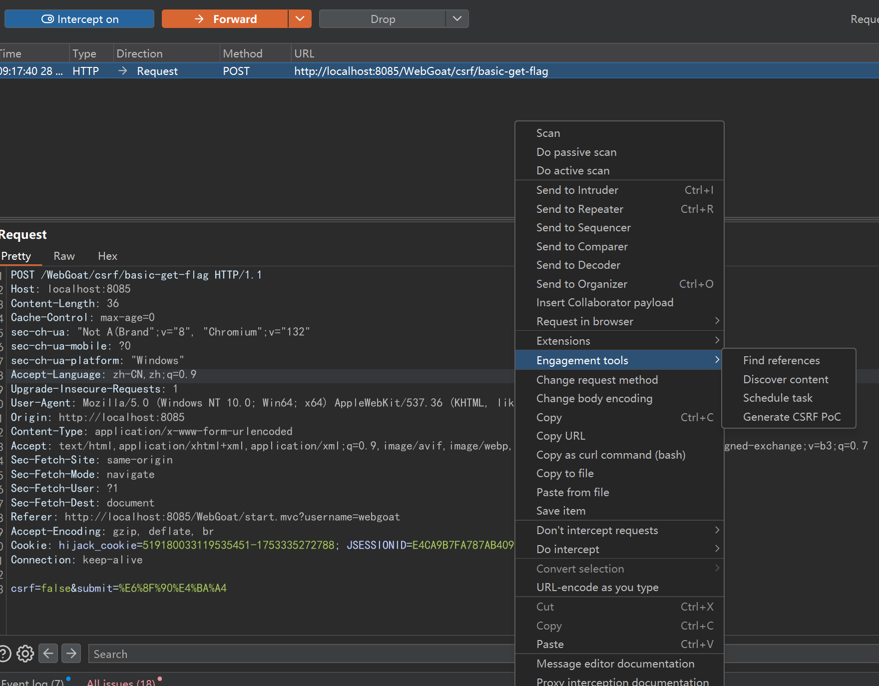The height and width of the screenshot is (686, 879).
Task: Click the Drop button
Action: pos(383,19)
